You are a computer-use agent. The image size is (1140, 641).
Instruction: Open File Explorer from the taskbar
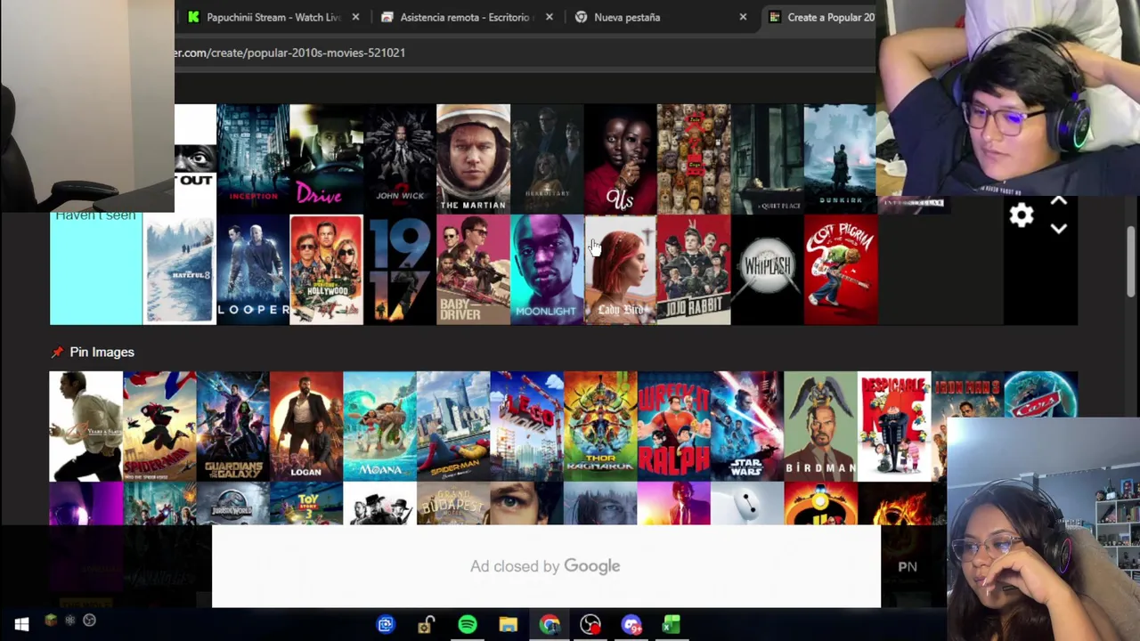click(508, 625)
